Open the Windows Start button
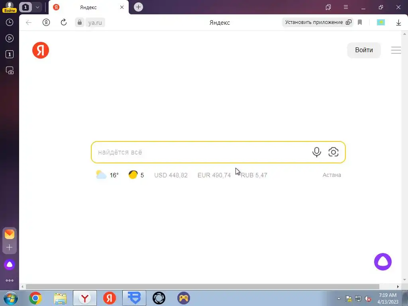The width and height of the screenshot is (408, 306). tap(11, 298)
